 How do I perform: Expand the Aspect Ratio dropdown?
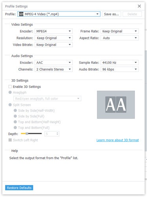point(119,38)
